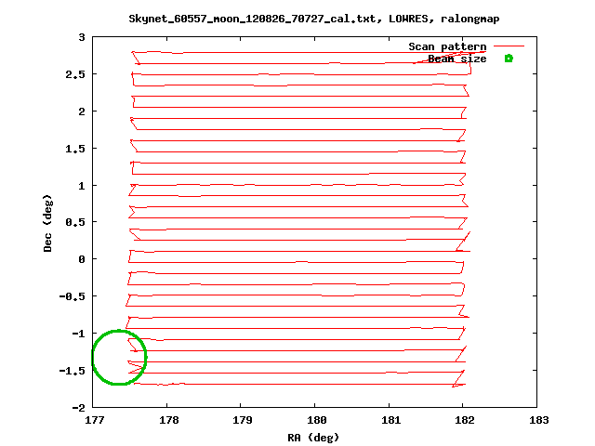595x446 pixels.
Task: Click the red scan pattern legend line sample
Action: pyautogui.click(x=509, y=46)
